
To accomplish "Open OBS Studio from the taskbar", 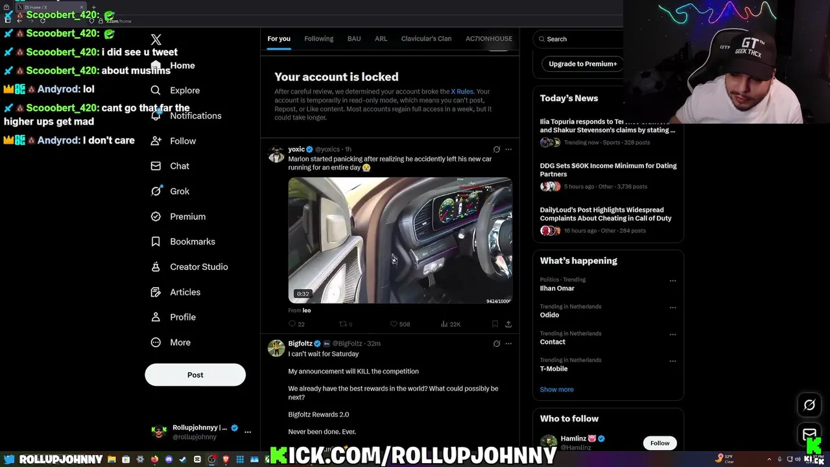I will point(211,460).
